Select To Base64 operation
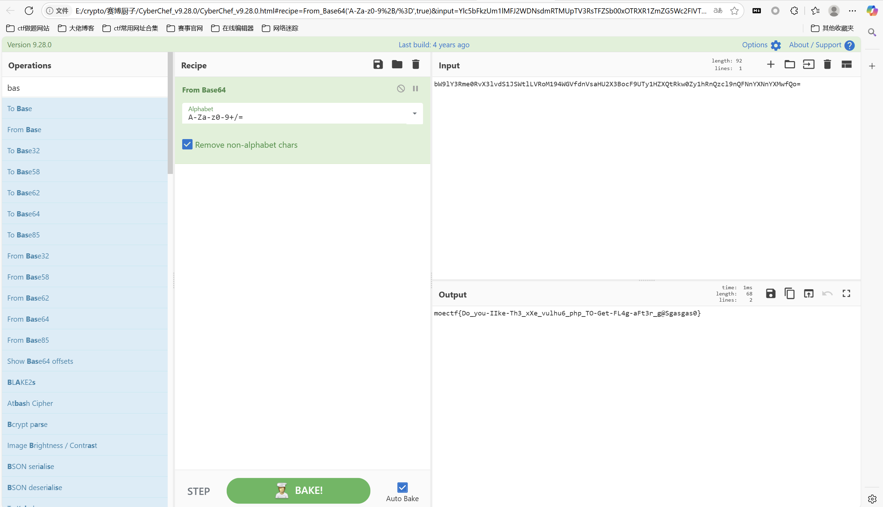883x507 pixels. pyautogui.click(x=85, y=213)
